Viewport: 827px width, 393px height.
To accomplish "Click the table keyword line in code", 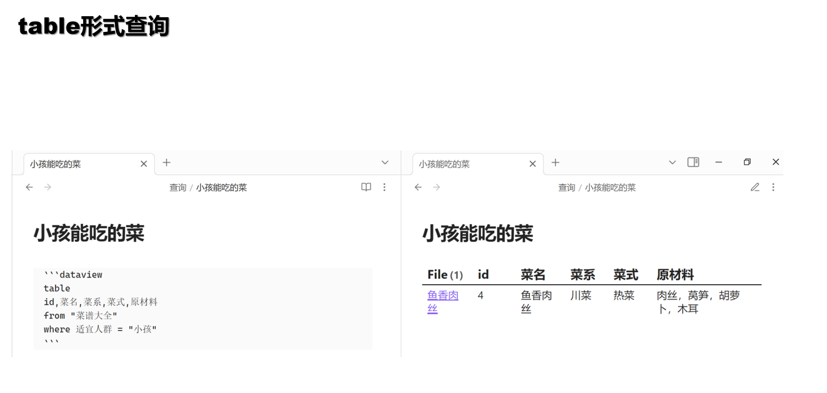I will pos(57,288).
